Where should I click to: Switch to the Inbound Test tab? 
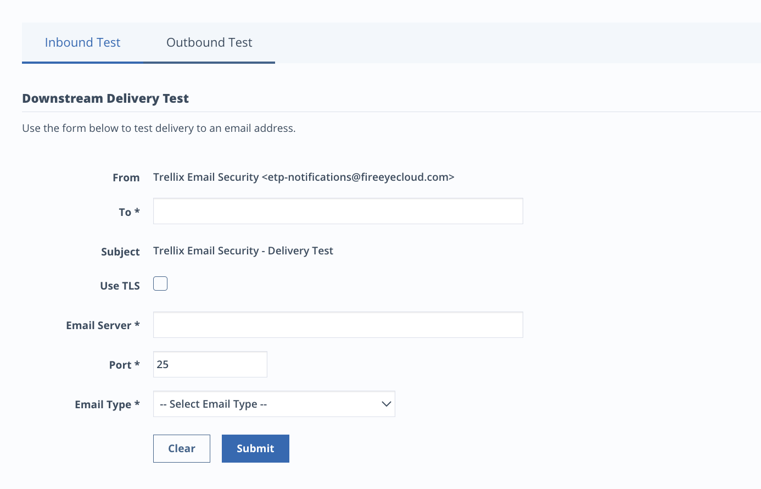(82, 42)
